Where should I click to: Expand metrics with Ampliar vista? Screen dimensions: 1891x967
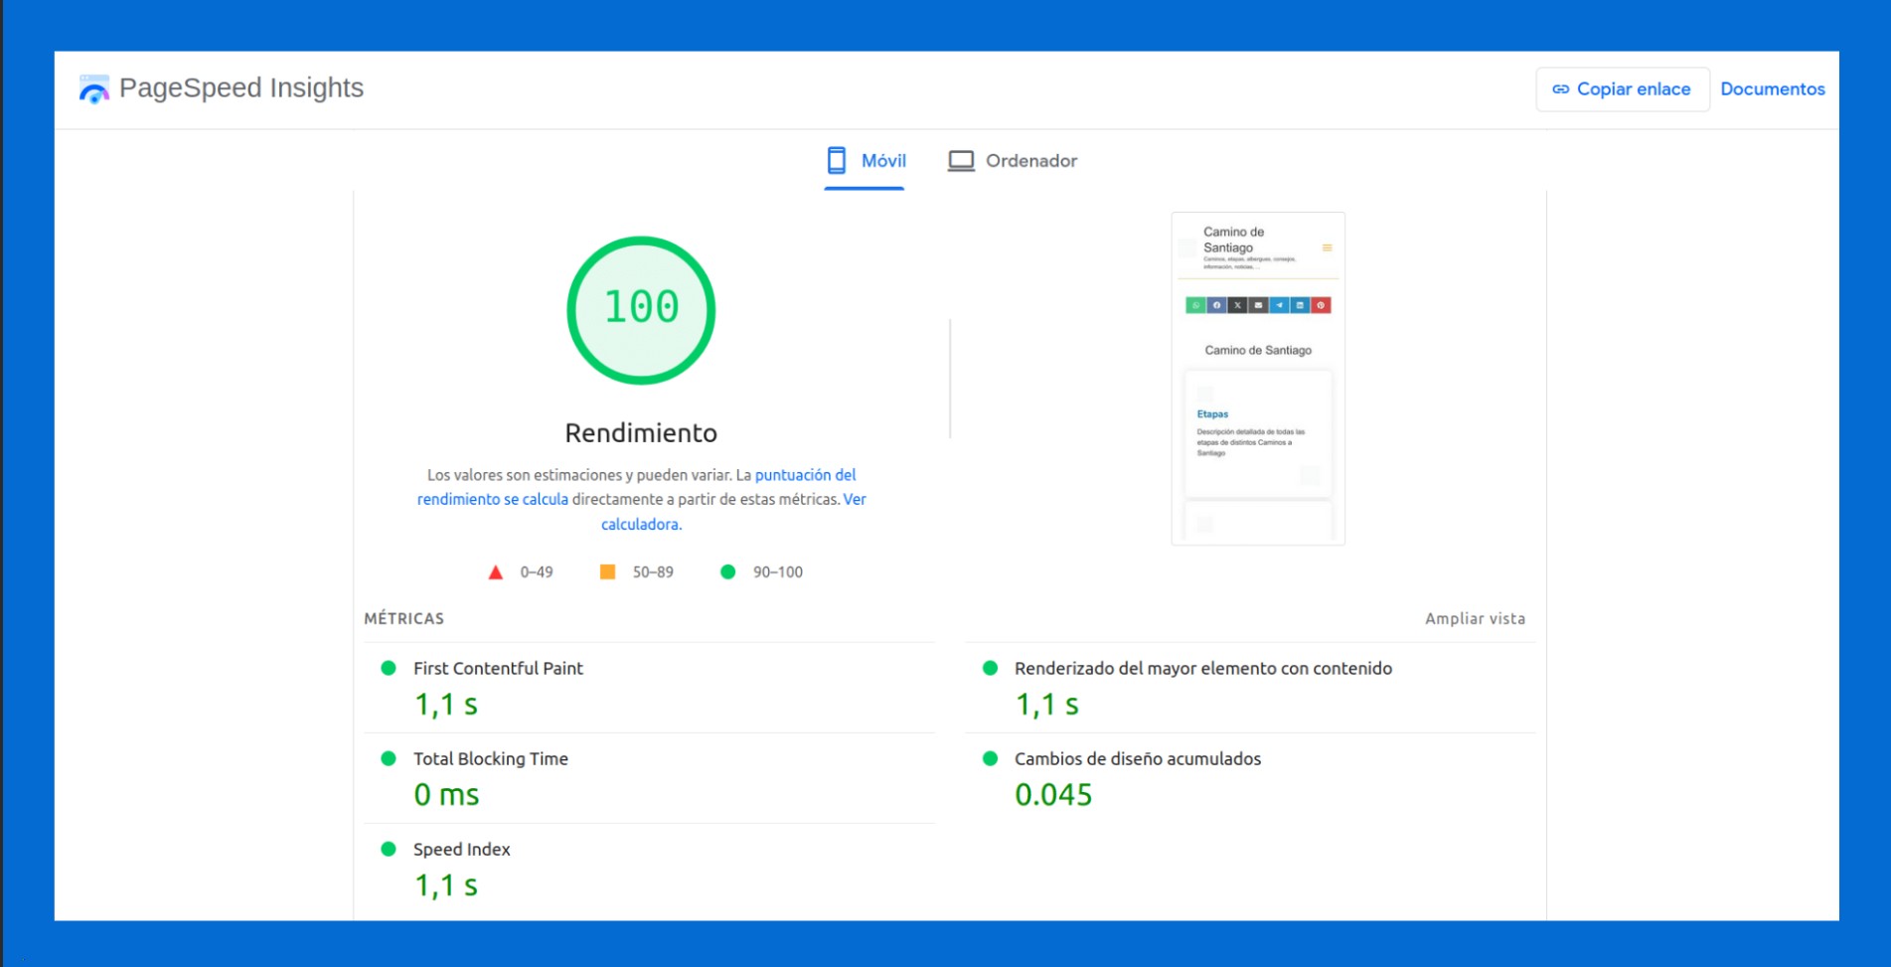(x=1475, y=618)
